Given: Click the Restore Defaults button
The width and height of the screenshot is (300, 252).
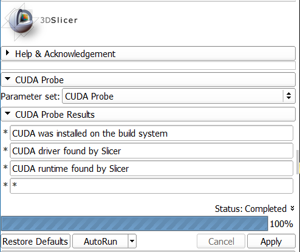Looking at the screenshot, I should [x=35, y=241].
